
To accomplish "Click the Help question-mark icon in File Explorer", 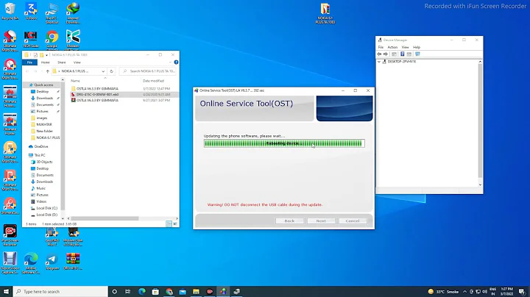I will (176, 62).
